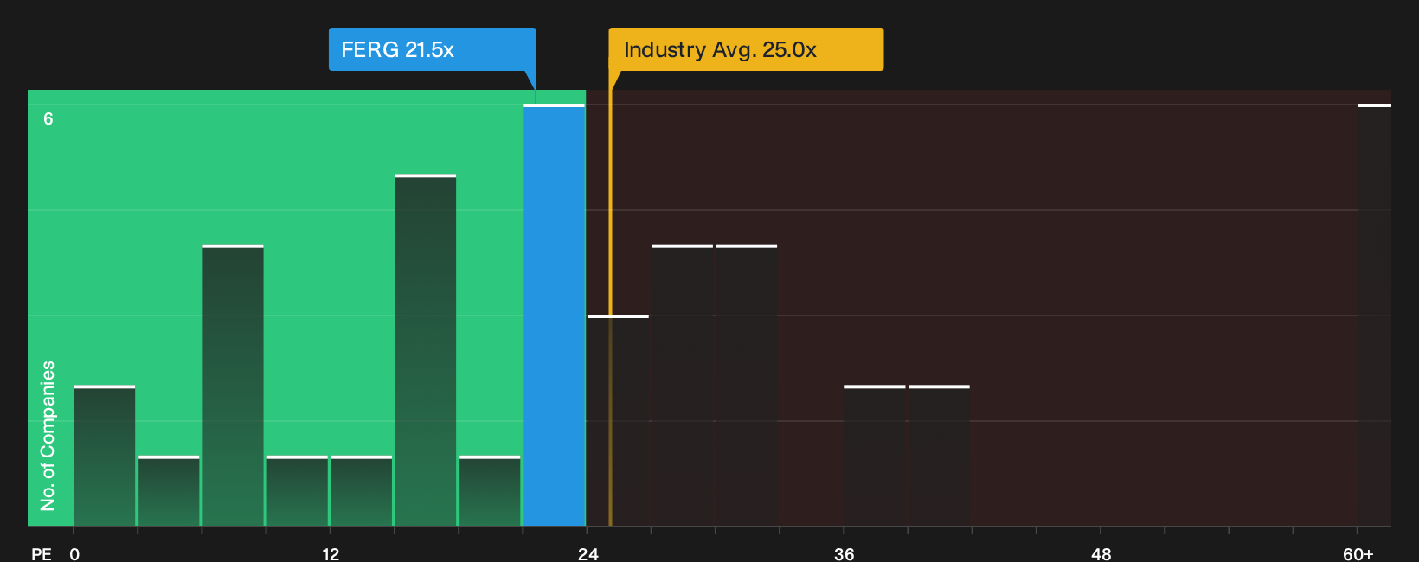
Task: Click the PE axis title
Action: (x=42, y=553)
